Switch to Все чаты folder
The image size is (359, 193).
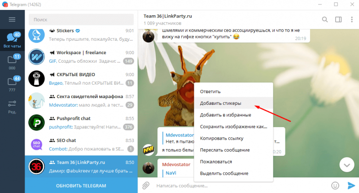(13, 40)
